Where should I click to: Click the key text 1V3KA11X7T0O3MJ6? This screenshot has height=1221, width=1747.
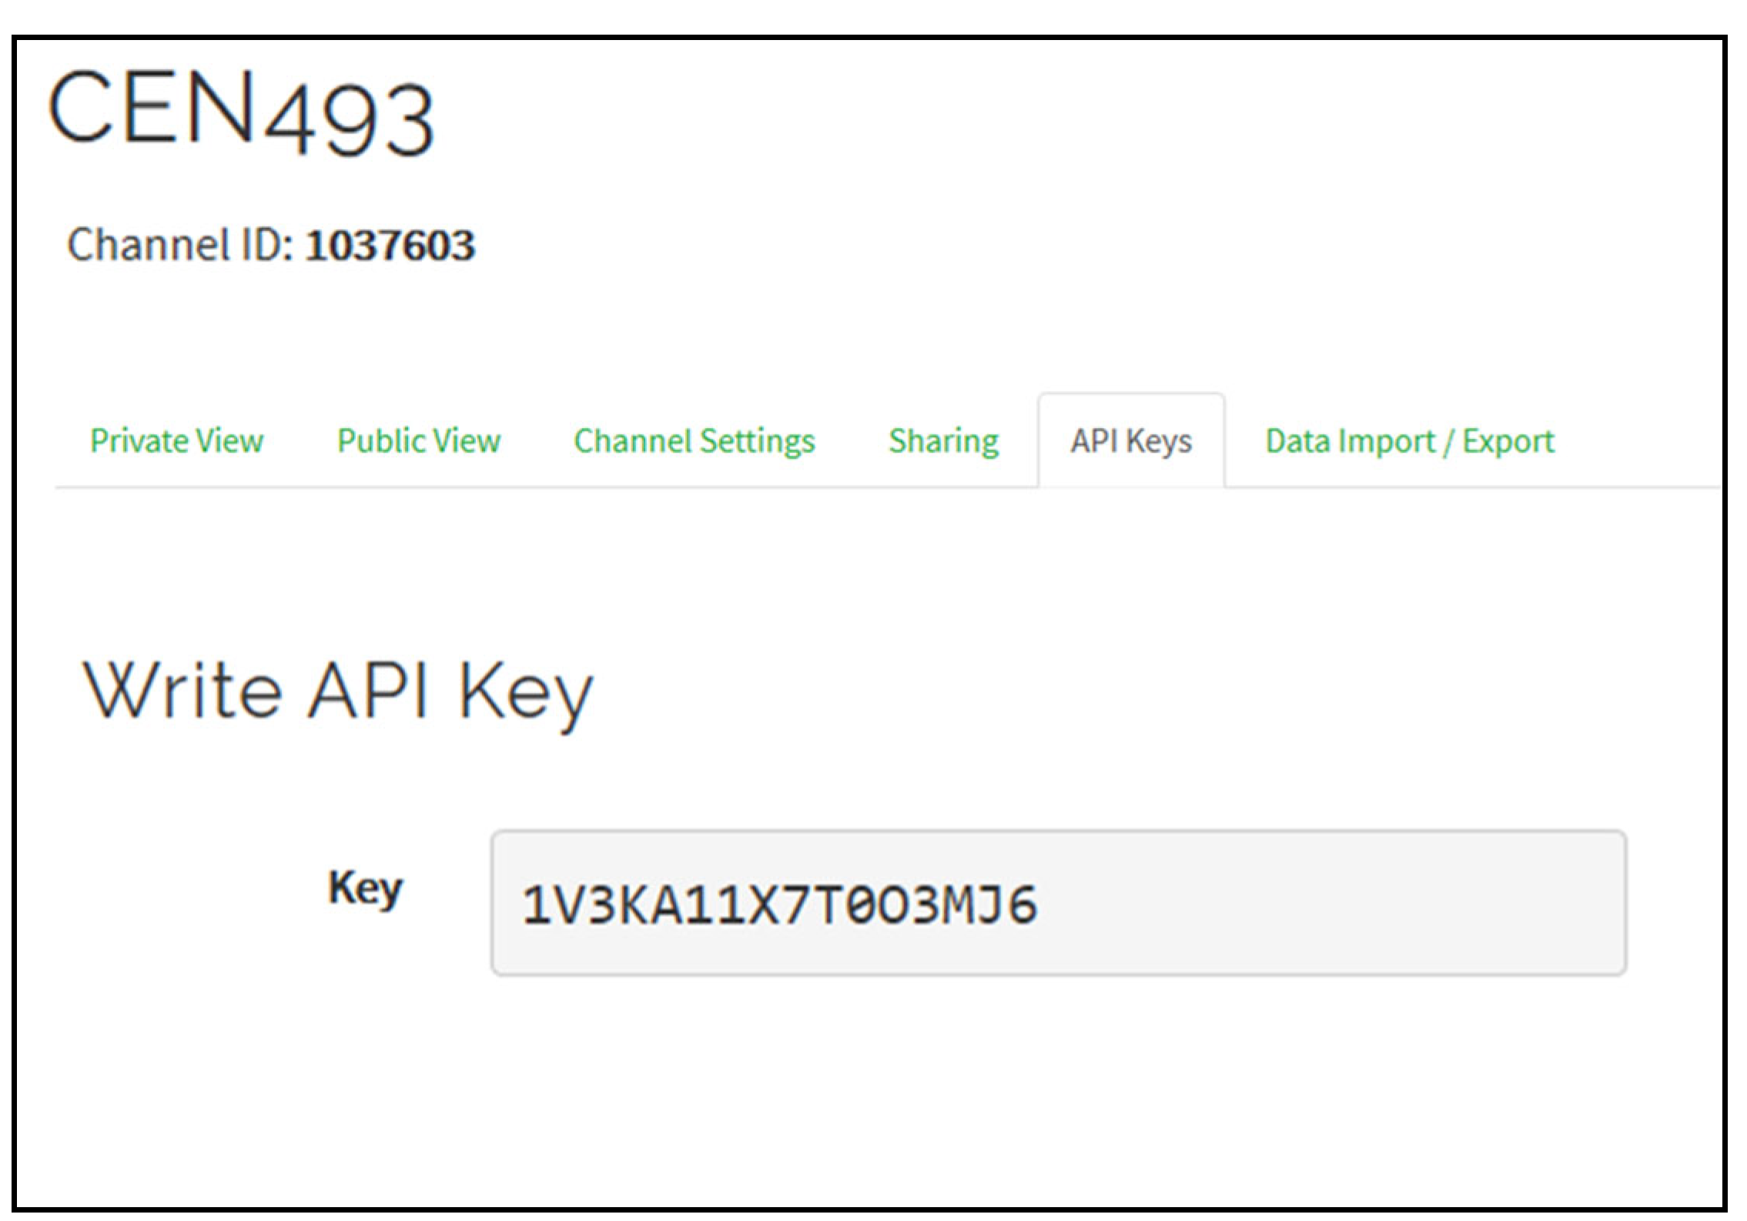[x=779, y=905]
